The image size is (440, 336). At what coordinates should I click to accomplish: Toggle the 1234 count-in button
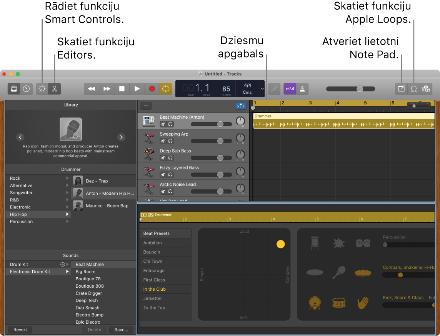point(290,89)
